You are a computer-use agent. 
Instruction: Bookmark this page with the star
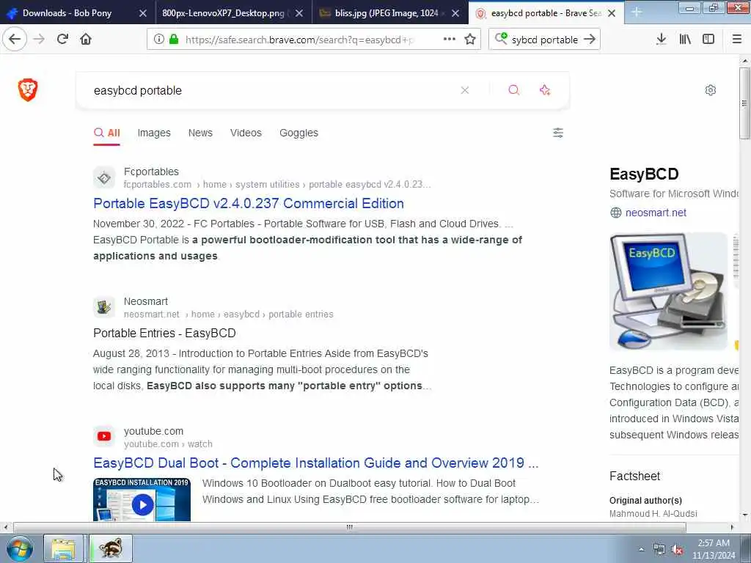click(x=470, y=40)
